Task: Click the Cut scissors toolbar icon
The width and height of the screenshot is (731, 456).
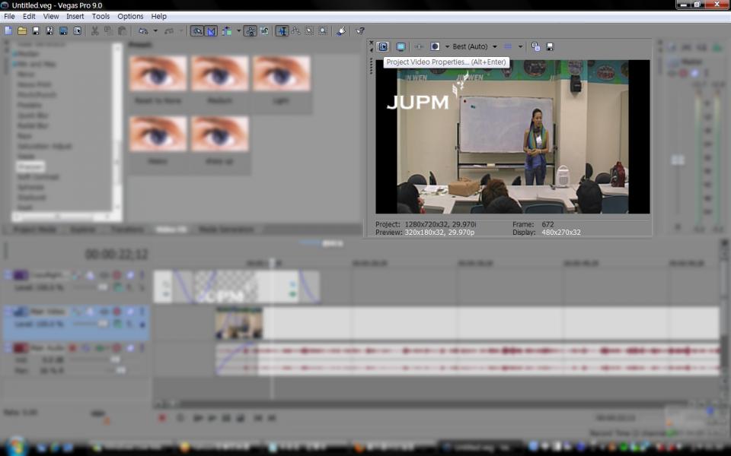Action: pyautogui.click(x=95, y=31)
